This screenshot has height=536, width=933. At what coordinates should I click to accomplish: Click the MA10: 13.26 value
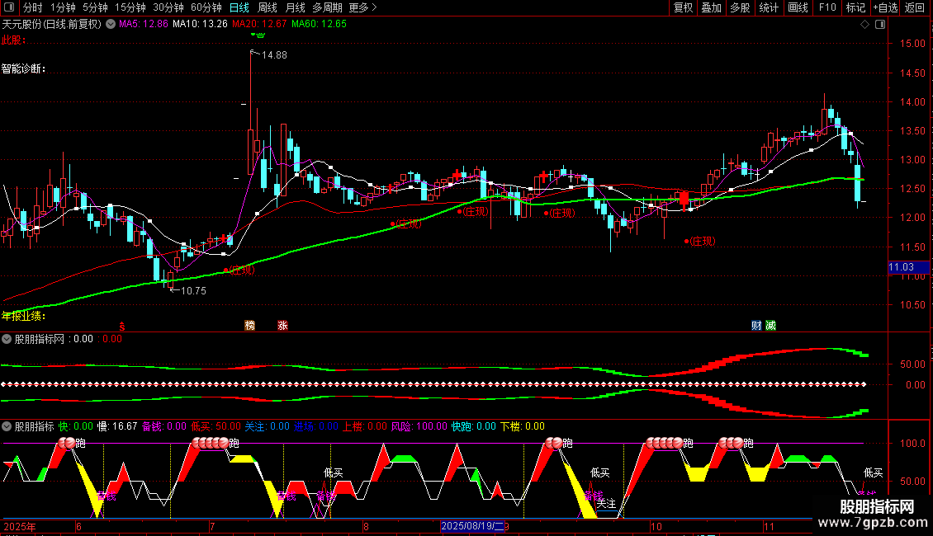click(x=200, y=24)
